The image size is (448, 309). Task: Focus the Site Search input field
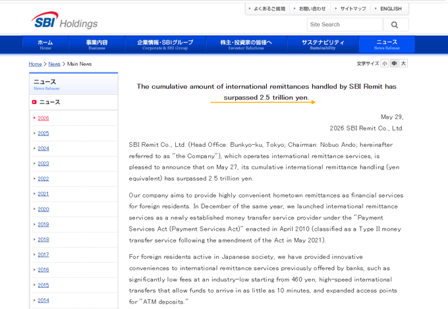pyautogui.click(x=345, y=25)
